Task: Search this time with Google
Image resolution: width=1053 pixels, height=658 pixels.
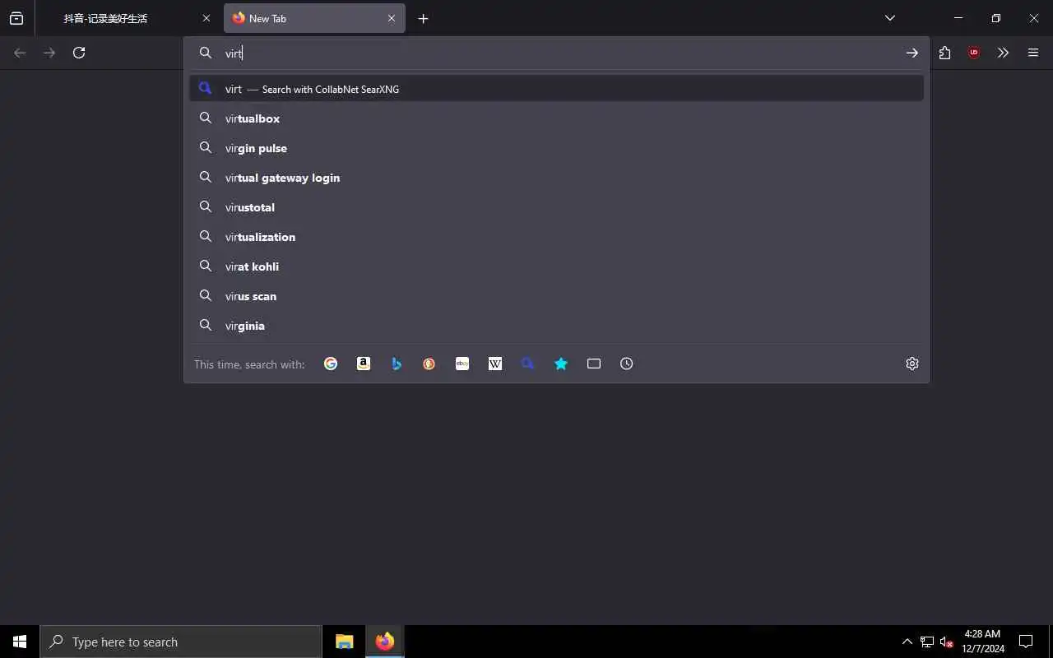Action: (331, 364)
